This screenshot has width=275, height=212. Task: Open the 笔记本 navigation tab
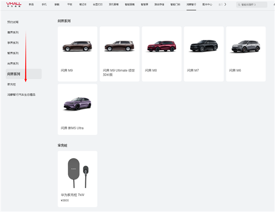tap(83, 5)
